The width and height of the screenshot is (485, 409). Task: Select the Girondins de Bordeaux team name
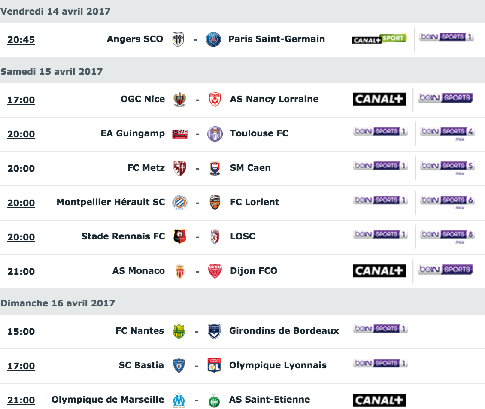tap(284, 331)
